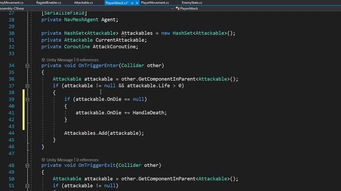
Task: Place cursor on NavMeshAgent type at line 28
Action: (x=81, y=20)
